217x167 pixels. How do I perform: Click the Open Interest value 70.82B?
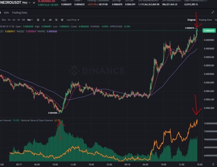(16, 120)
